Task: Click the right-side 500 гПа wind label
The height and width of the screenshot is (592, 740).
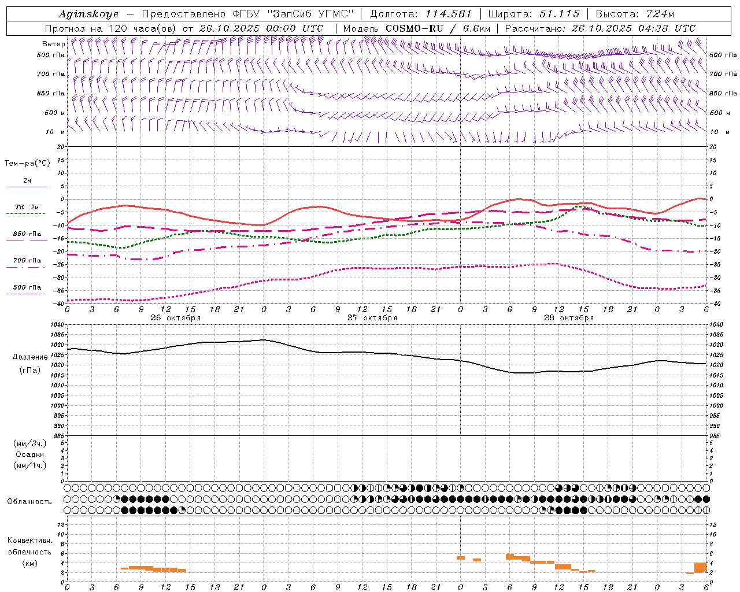Action: [x=723, y=55]
